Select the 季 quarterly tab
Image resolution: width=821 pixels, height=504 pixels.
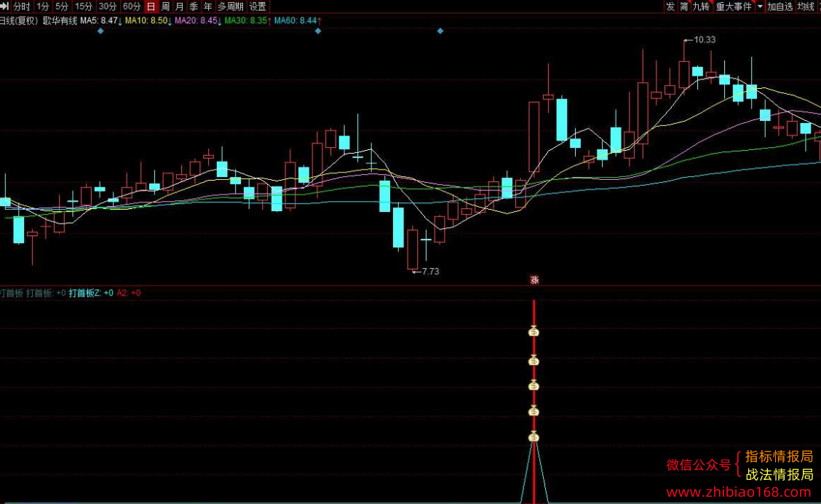pyautogui.click(x=194, y=7)
